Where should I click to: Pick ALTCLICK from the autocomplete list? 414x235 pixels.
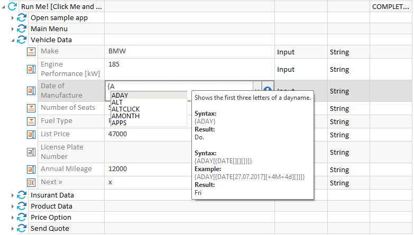pos(126,109)
